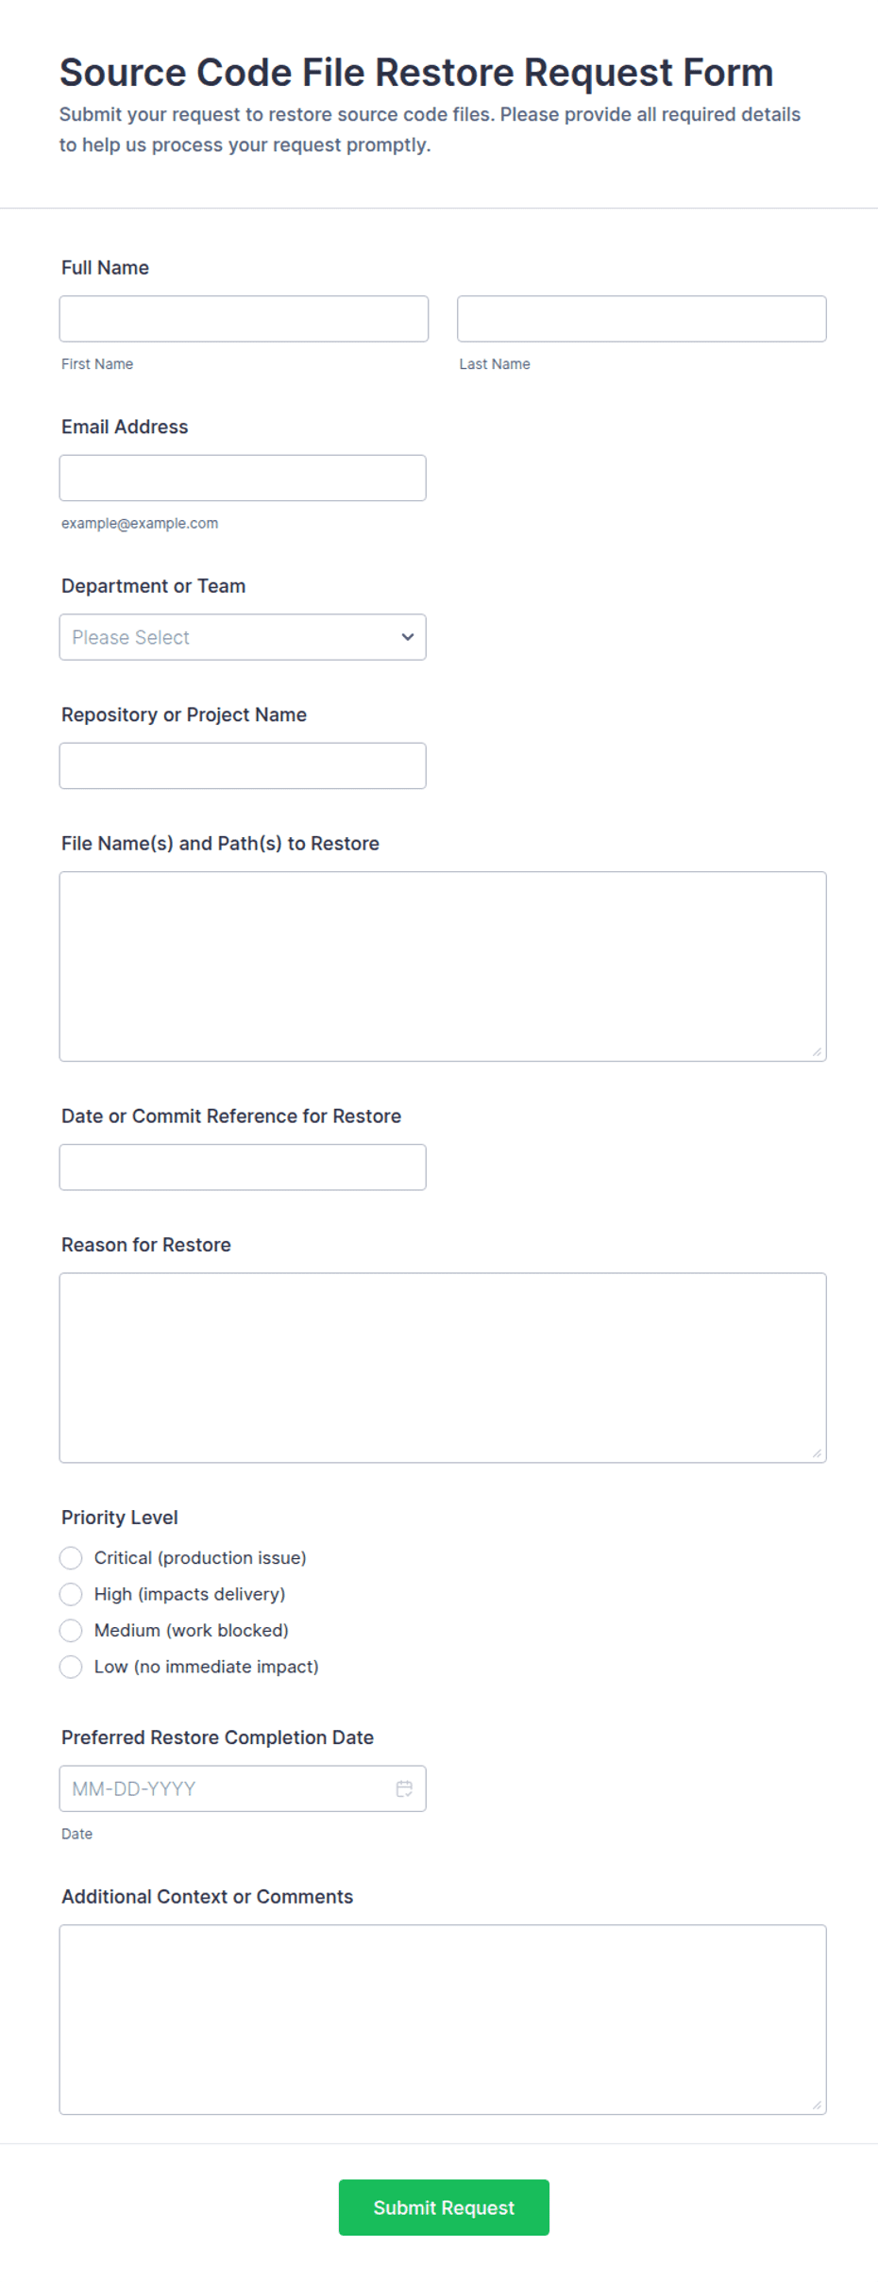Grab the File Names textarea resize handle
This screenshot has height=2282, width=878.
(817, 1051)
